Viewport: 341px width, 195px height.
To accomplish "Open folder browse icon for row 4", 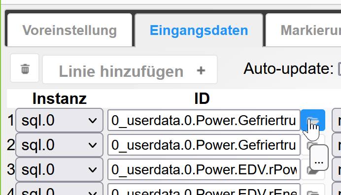I will pos(313,191).
